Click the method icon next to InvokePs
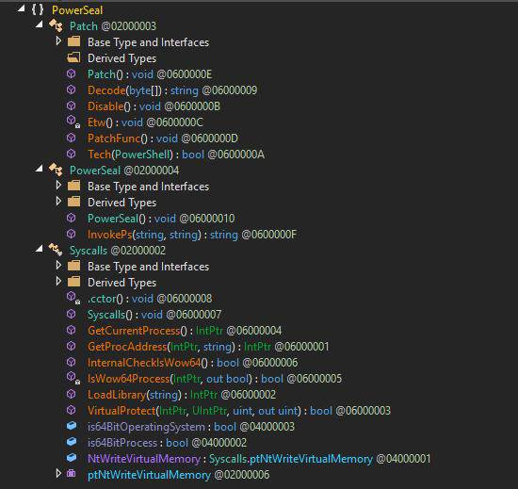518x489 pixels. (x=71, y=234)
